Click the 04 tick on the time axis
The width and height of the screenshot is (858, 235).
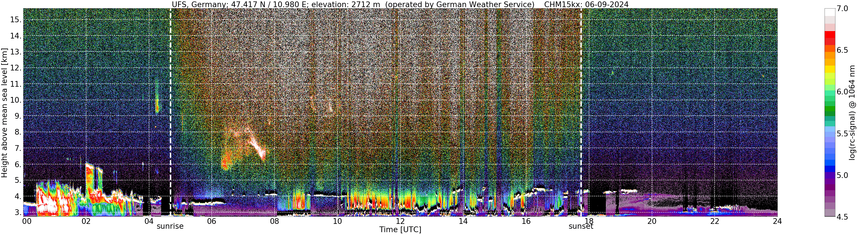pos(149,221)
